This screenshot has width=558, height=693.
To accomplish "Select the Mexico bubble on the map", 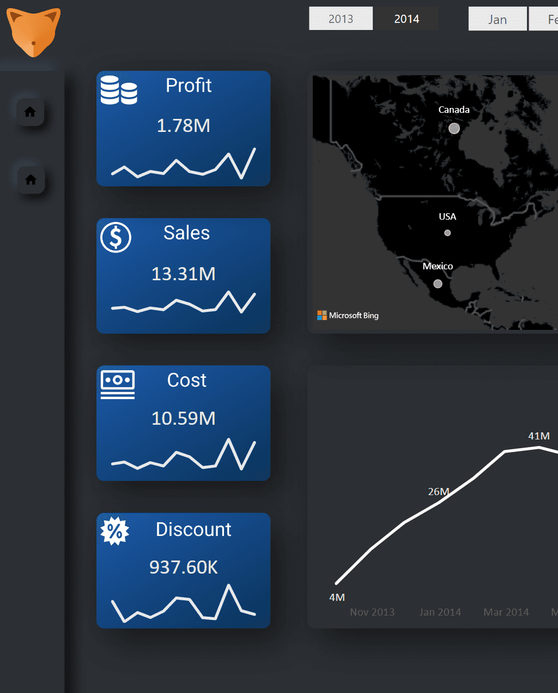I will (x=438, y=284).
